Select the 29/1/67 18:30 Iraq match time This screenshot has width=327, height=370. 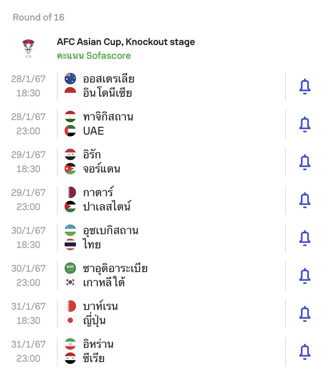[28, 162]
